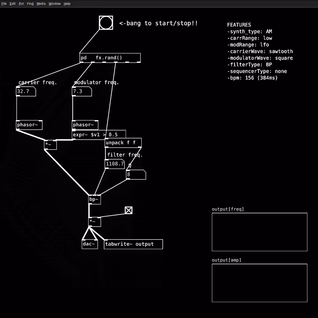
Task: Select the carrier freq number box 32.7
Action: 26,91
